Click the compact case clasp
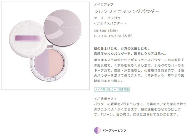The height and width of the screenshot is (135, 188). point(49,79)
